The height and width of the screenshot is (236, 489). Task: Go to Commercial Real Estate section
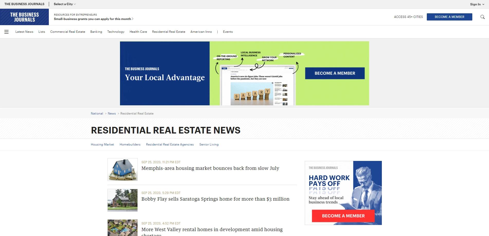pyautogui.click(x=68, y=32)
